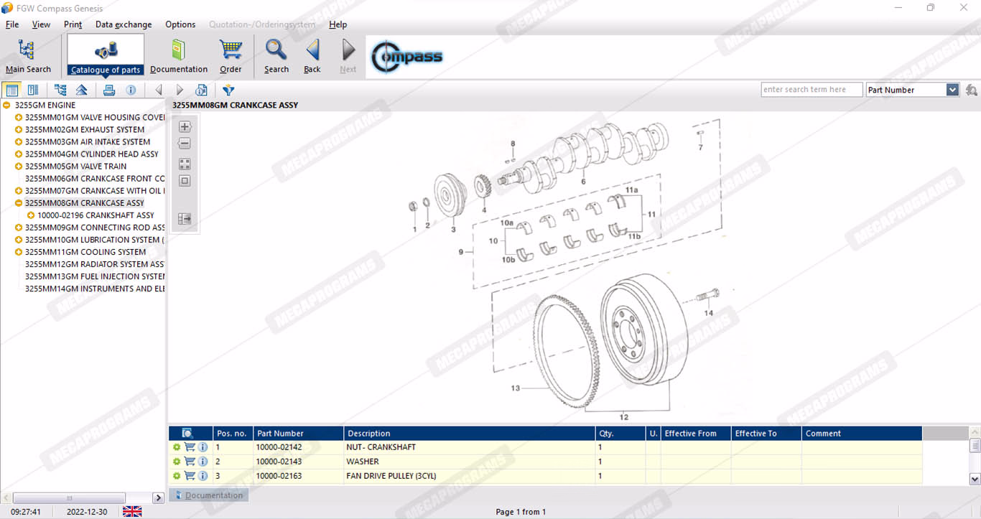Select 3255MM06GM CRANKCASE FRONT tree item
Image resolution: width=981 pixels, height=519 pixels.
(x=95, y=179)
